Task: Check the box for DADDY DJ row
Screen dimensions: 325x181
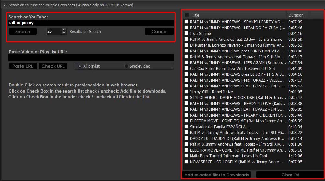Action: [186, 138]
